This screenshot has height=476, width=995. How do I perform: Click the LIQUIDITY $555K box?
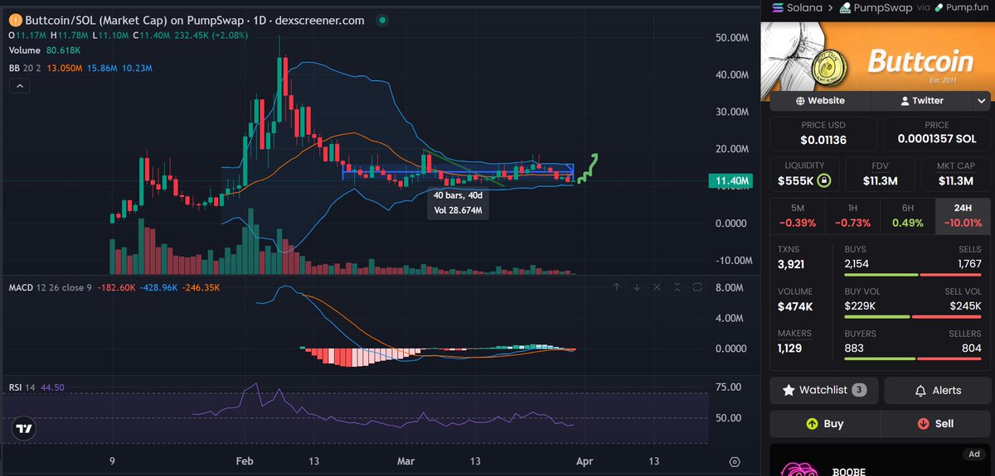(x=804, y=174)
